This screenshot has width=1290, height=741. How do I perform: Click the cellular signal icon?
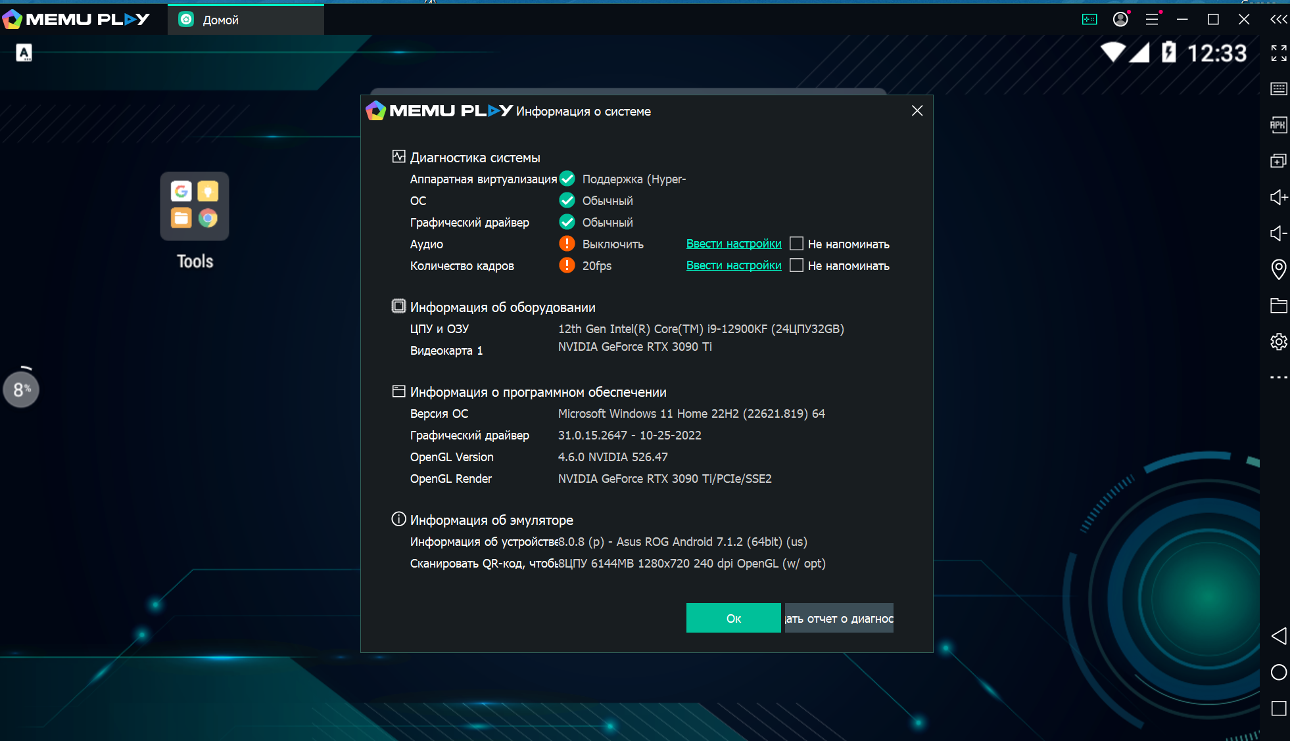[1139, 52]
